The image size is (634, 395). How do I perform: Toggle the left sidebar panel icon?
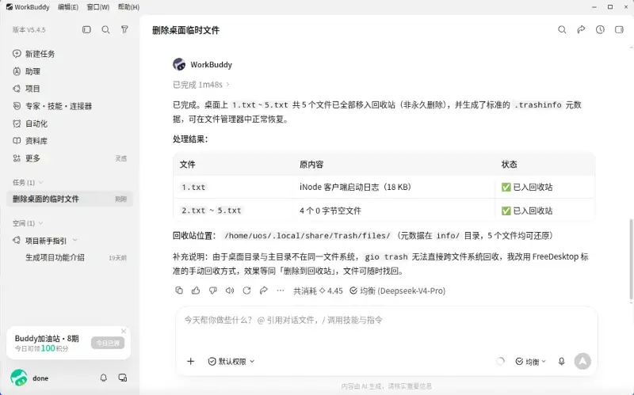86,29
